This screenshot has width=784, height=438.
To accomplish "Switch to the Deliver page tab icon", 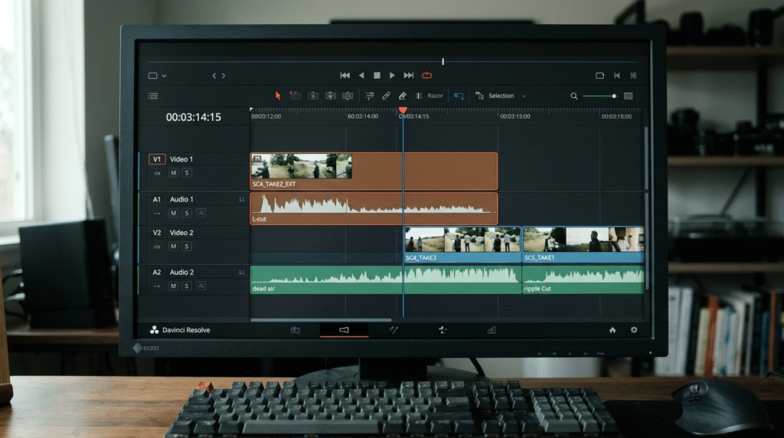I will pyautogui.click(x=492, y=330).
